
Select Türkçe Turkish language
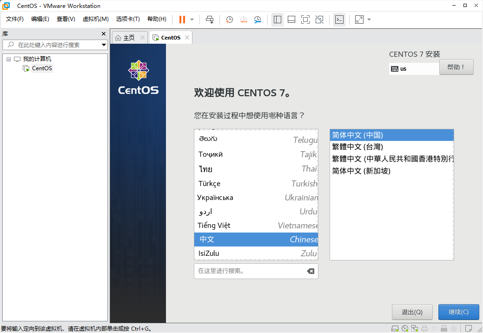pyautogui.click(x=256, y=184)
